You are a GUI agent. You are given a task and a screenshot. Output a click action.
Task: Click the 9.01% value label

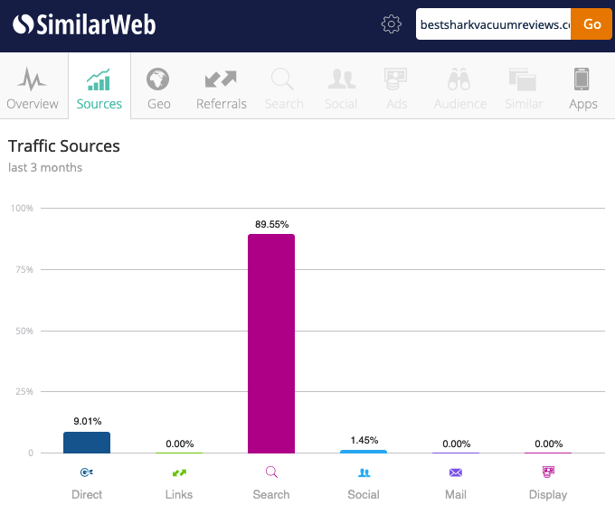point(88,421)
